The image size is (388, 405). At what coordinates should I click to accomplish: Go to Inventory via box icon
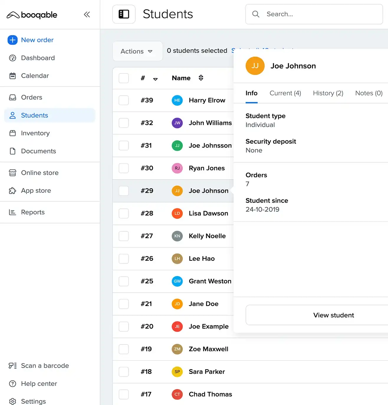point(12,133)
